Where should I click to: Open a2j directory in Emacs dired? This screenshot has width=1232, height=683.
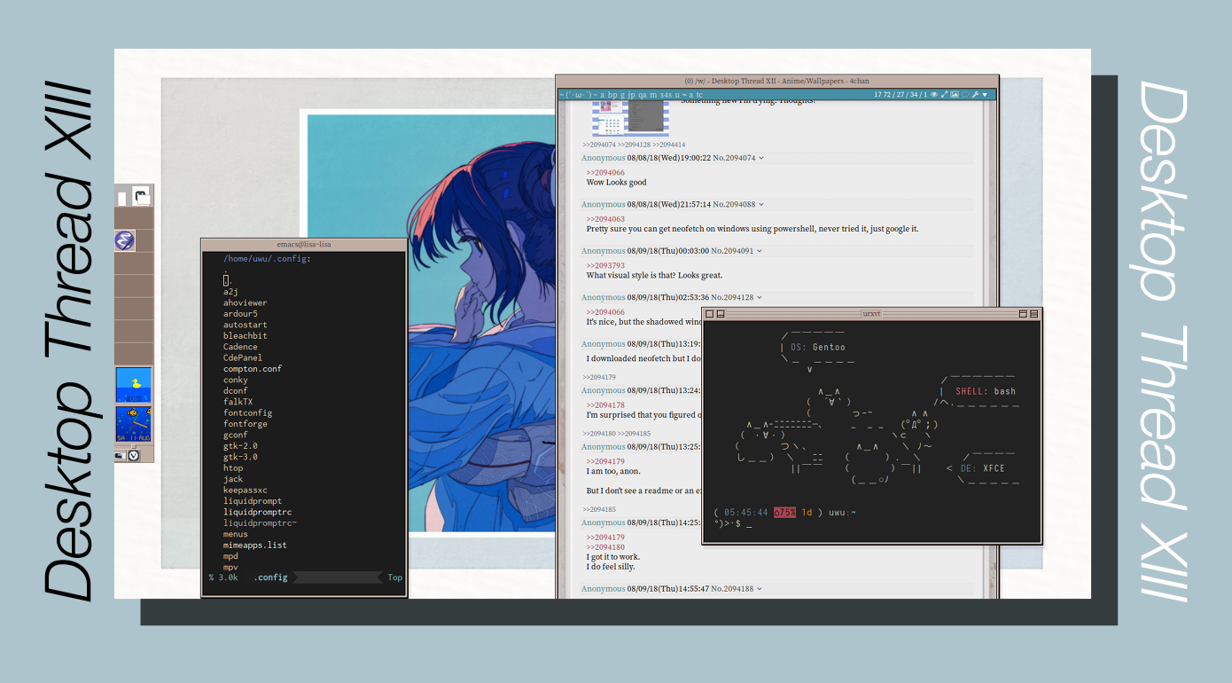coord(230,292)
